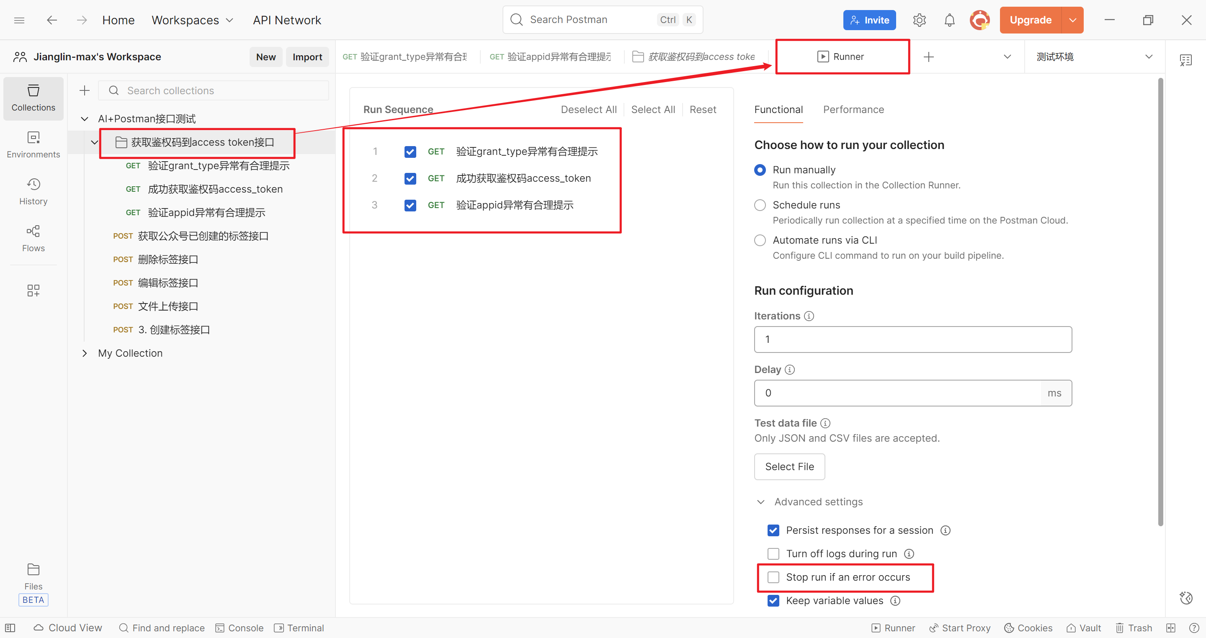Click the Import button
1206x638 pixels.
pyautogui.click(x=307, y=57)
